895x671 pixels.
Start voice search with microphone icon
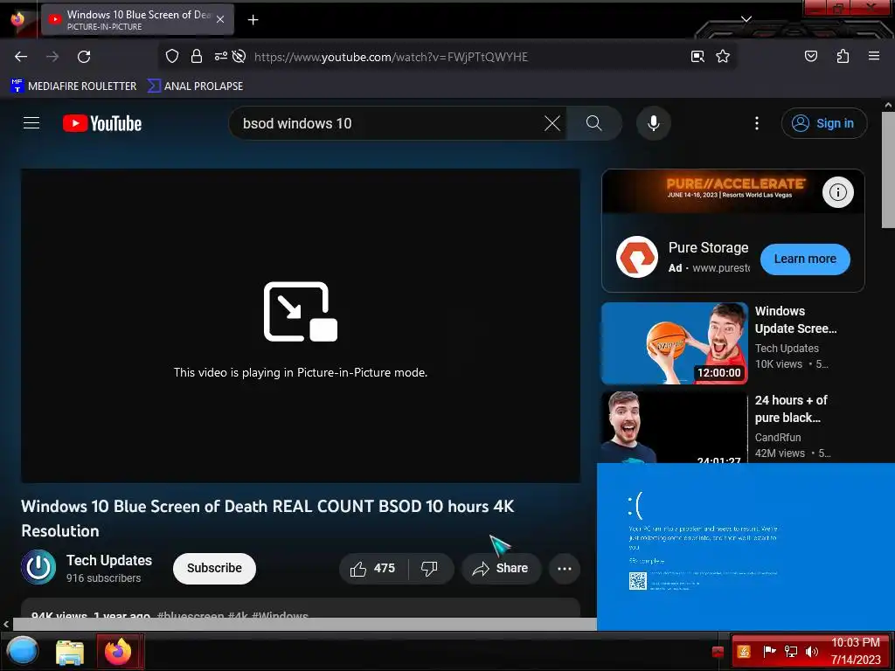click(x=654, y=123)
